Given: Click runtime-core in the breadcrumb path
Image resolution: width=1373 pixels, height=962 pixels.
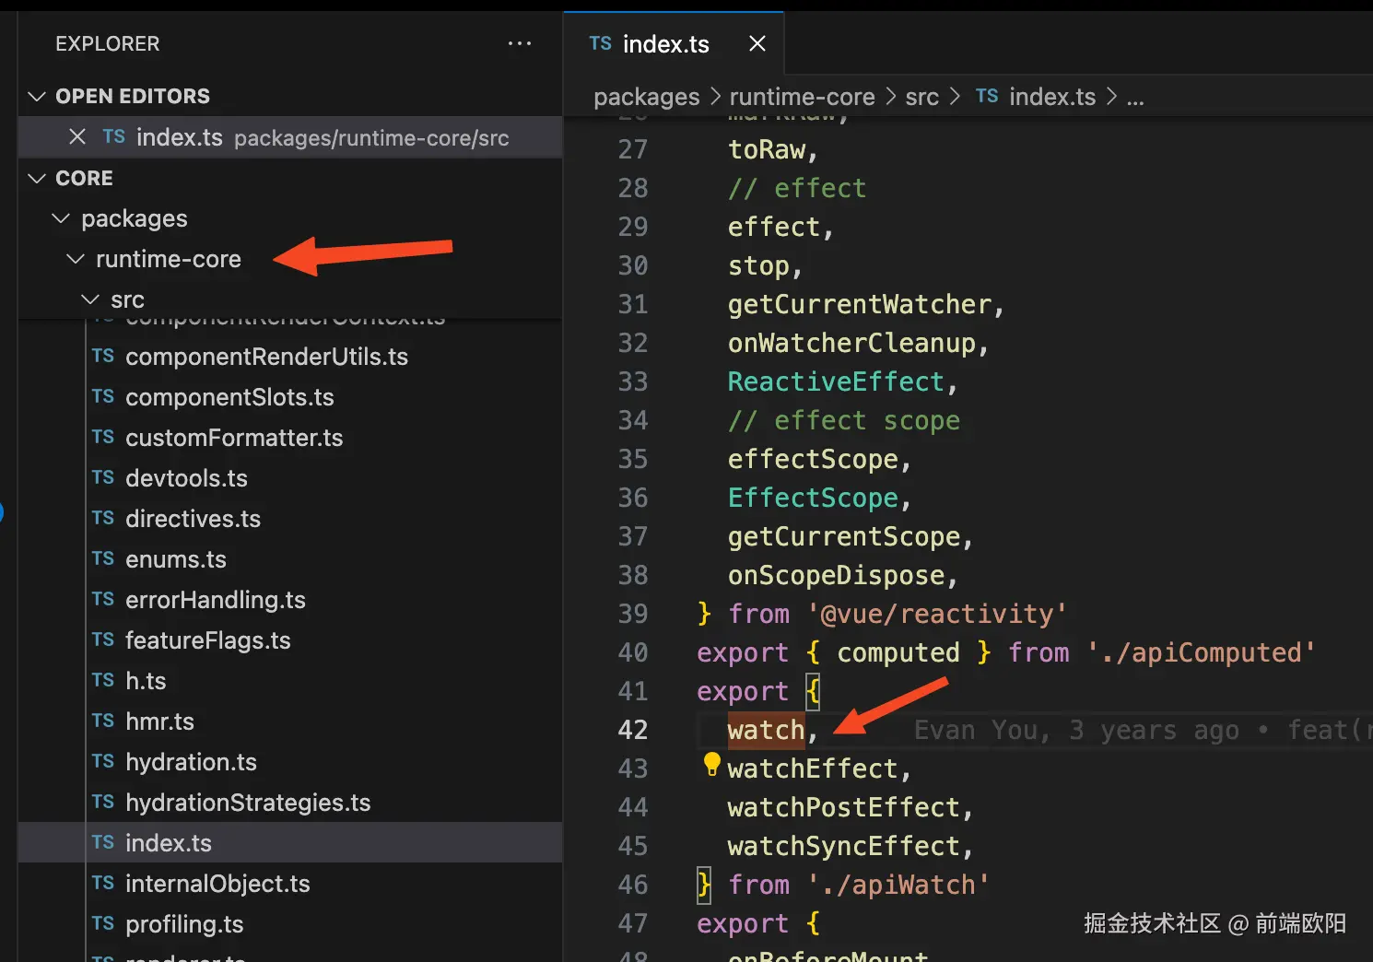Looking at the screenshot, I should pos(802,97).
